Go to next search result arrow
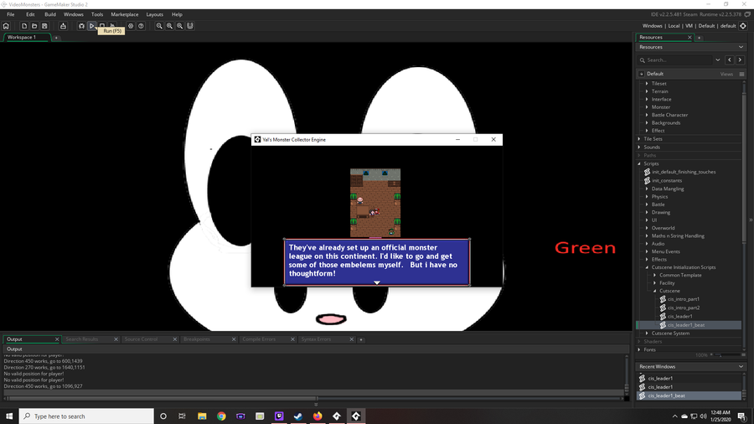The height and width of the screenshot is (424, 754). [x=740, y=60]
